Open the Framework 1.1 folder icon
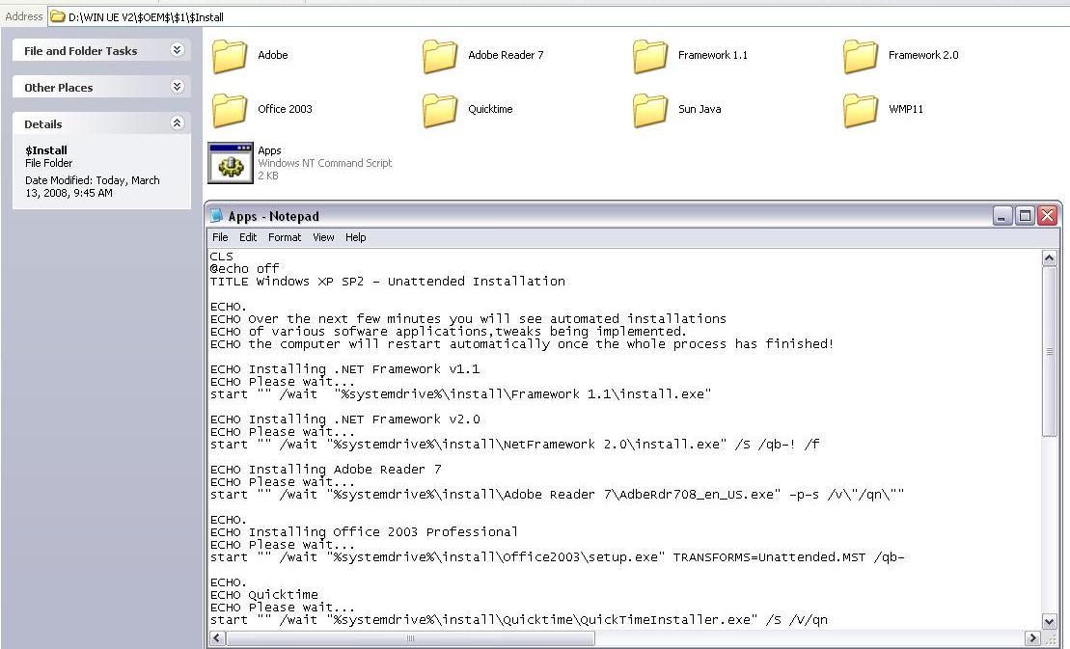The height and width of the screenshot is (649, 1070). pyautogui.click(x=650, y=56)
